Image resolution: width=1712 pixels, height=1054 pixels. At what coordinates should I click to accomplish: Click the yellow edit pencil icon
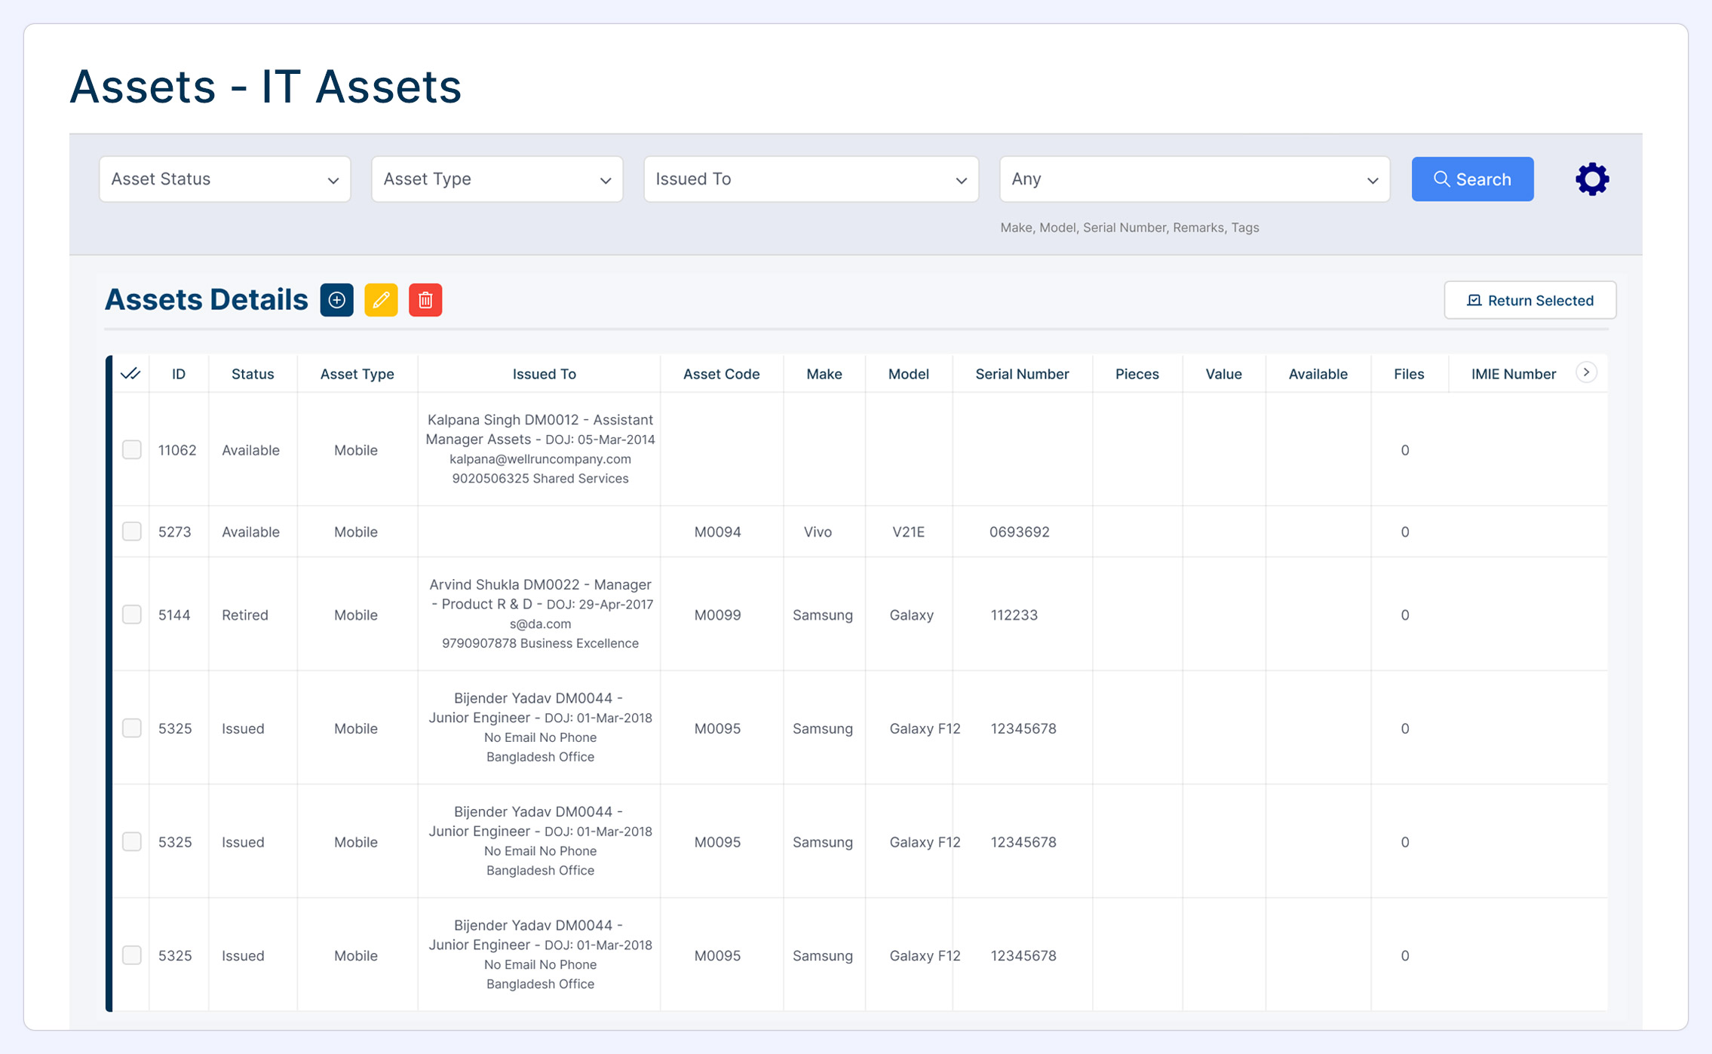click(381, 300)
